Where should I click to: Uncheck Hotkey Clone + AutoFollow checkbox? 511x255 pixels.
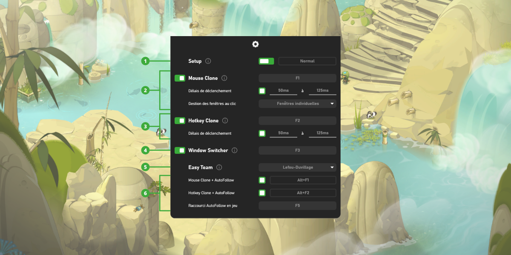coord(262,193)
